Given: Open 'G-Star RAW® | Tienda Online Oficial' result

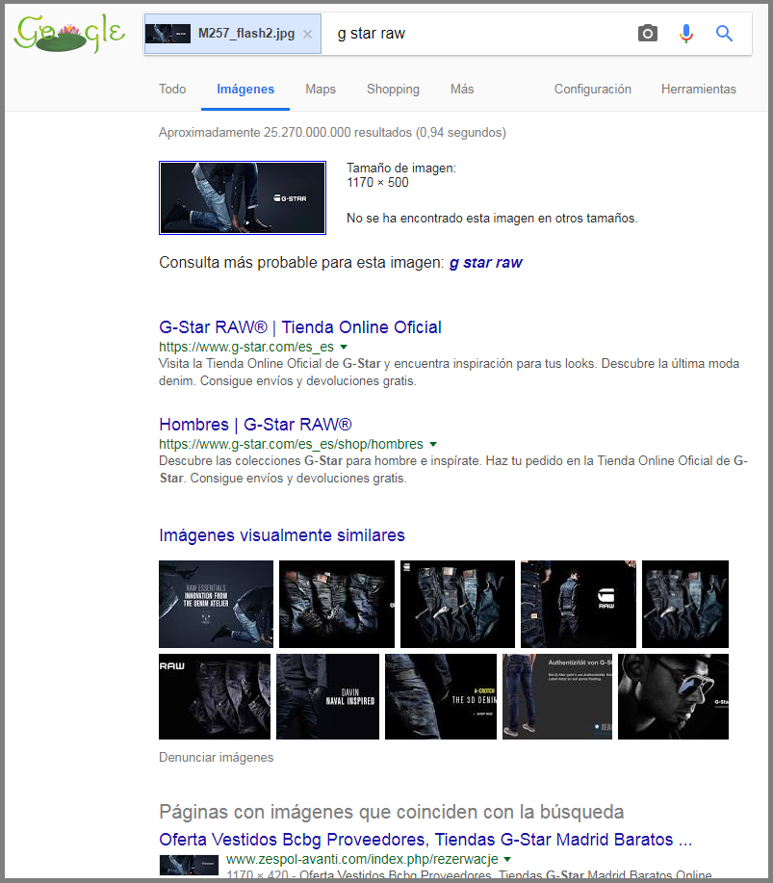Looking at the screenshot, I should pyautogui.click(x=300, y=327).
